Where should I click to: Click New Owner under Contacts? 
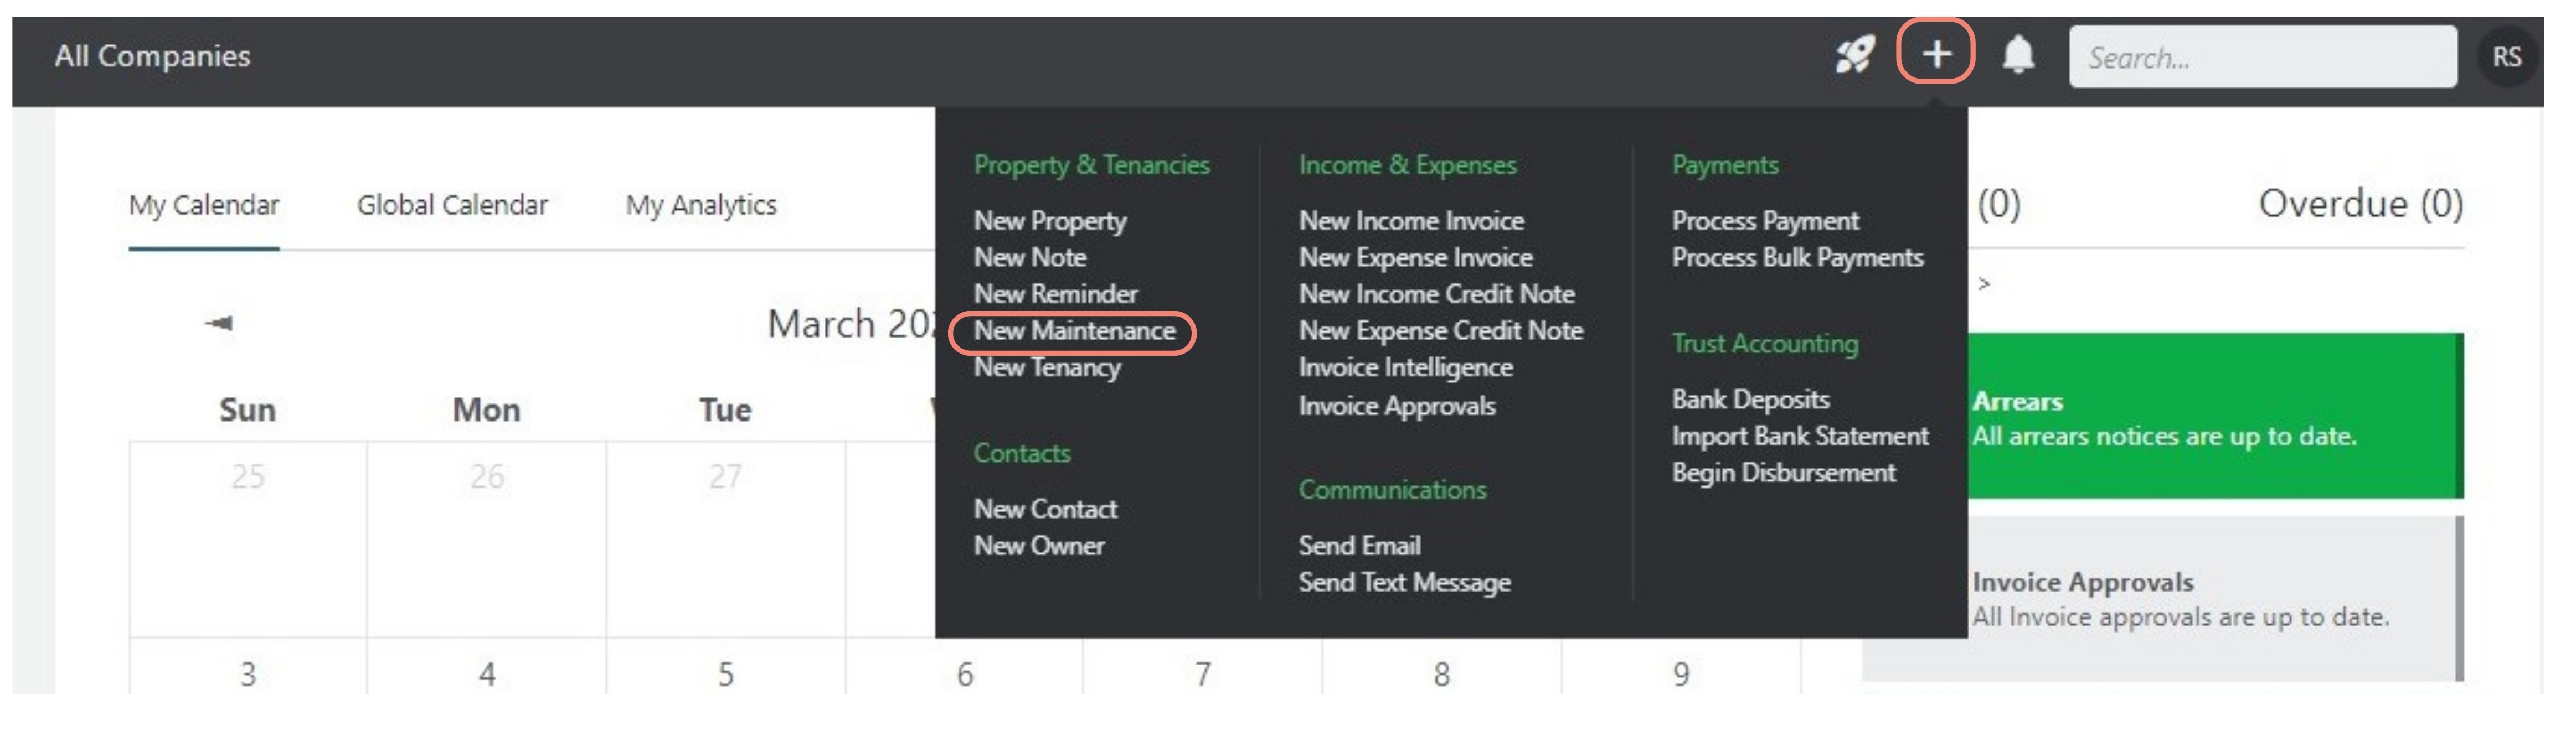pos(1039,546)
